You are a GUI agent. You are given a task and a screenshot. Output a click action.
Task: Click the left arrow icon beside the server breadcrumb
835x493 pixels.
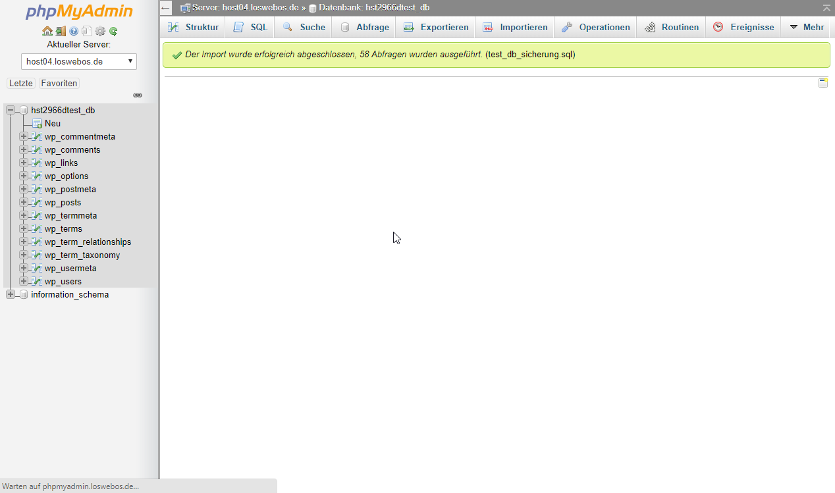[x=166, y=8]
